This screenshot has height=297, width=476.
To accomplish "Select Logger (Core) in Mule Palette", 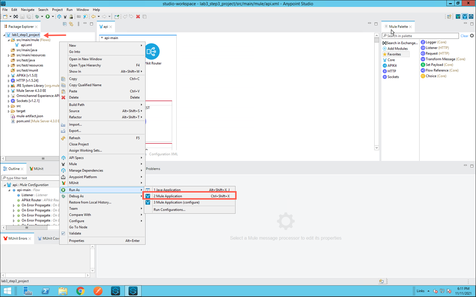I will (x=433, y=42).
